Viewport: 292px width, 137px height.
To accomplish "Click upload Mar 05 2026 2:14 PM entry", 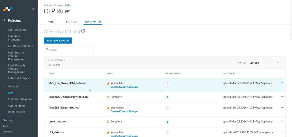I will tap(248, 97).
